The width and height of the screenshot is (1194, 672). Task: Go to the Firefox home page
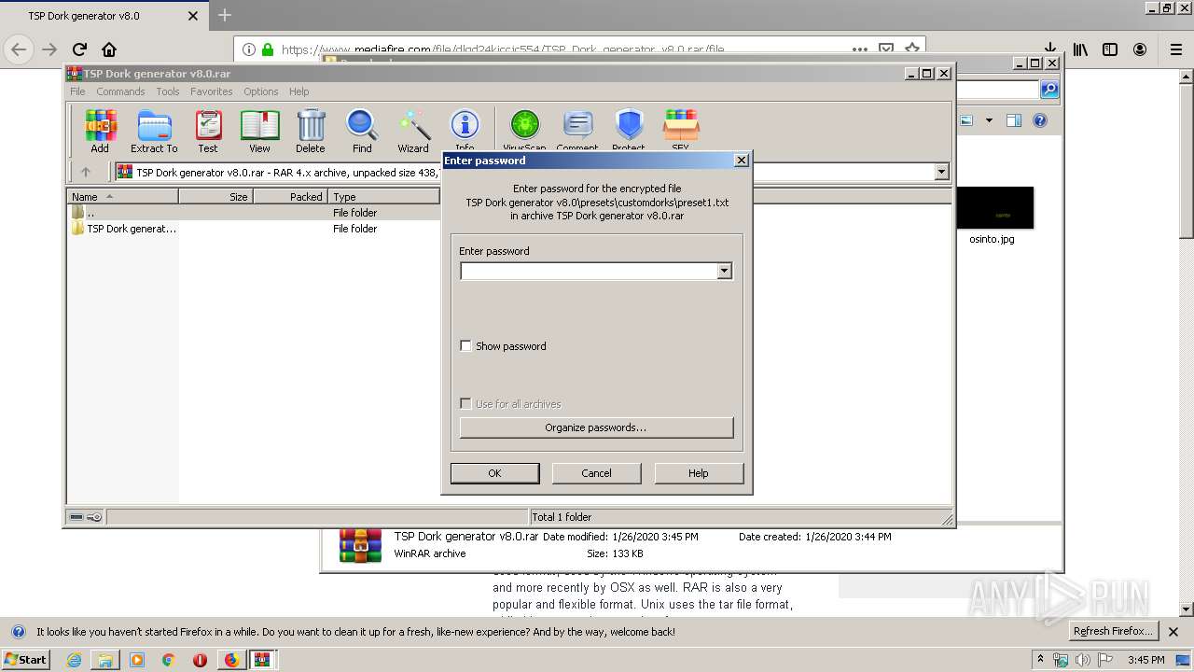click(109, 49)
